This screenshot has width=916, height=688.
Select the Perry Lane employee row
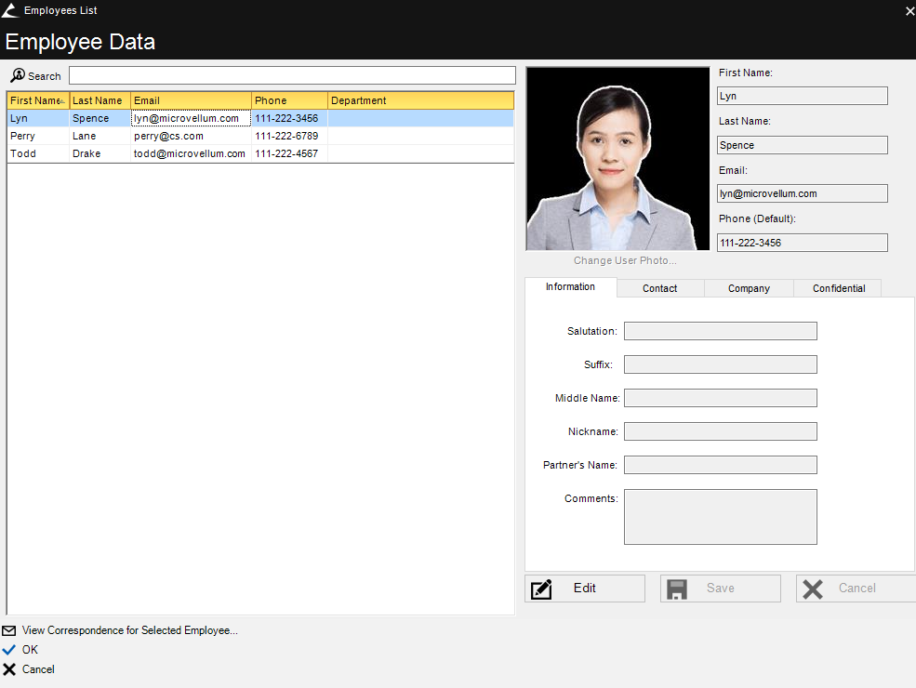point(97,136)
